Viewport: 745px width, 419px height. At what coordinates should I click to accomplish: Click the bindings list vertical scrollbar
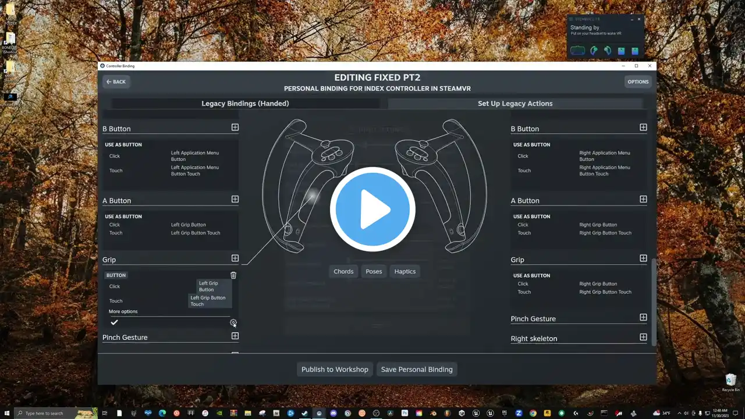coord(653,303)
